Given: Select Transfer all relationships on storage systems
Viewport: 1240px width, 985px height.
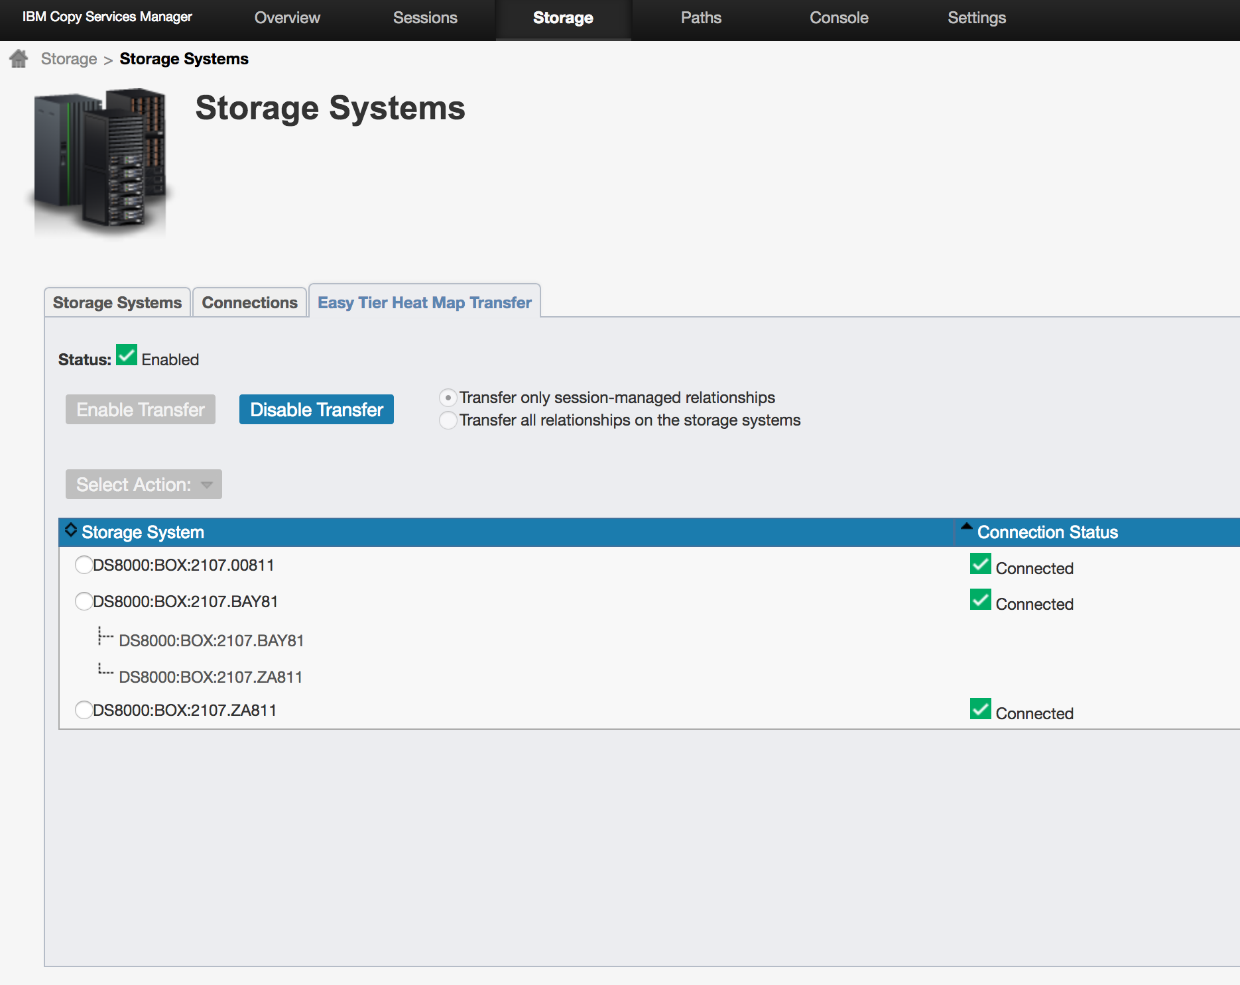Looking at the screenshot, I should pos(448,420).
